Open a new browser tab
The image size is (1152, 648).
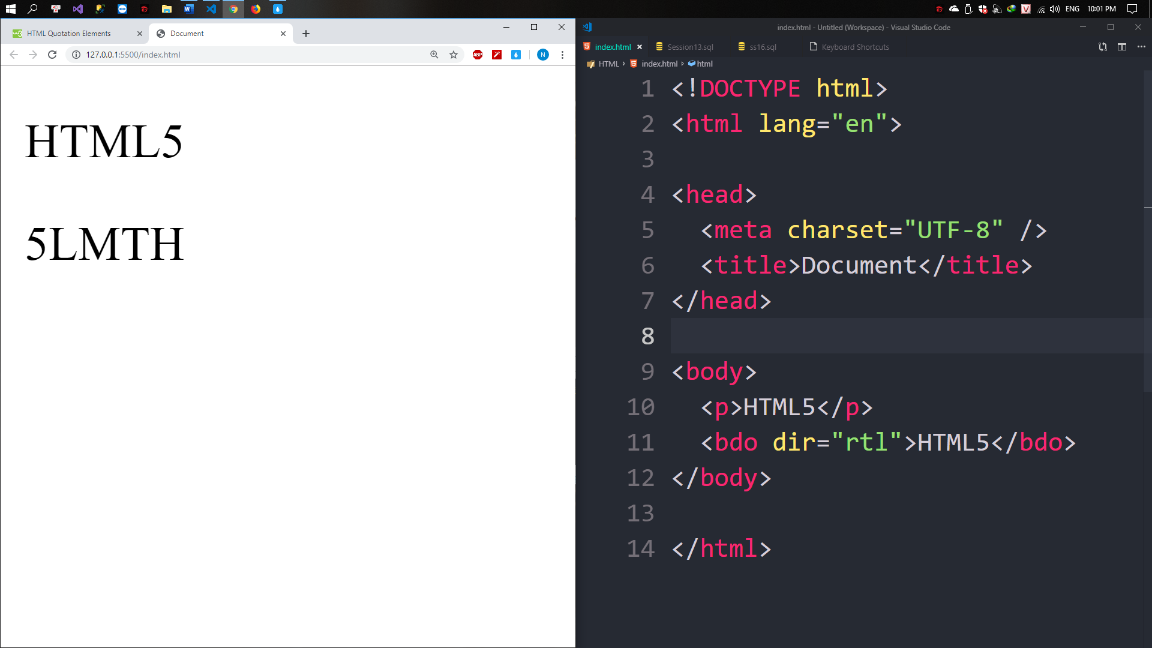coord(306,34)
